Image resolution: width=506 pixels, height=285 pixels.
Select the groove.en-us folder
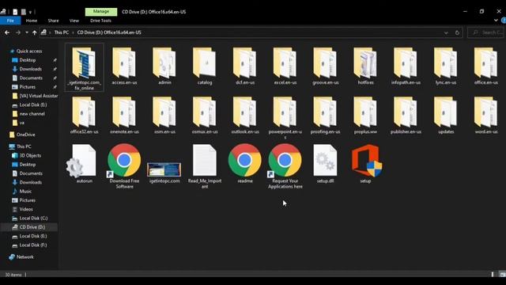(x=325, y=66)
